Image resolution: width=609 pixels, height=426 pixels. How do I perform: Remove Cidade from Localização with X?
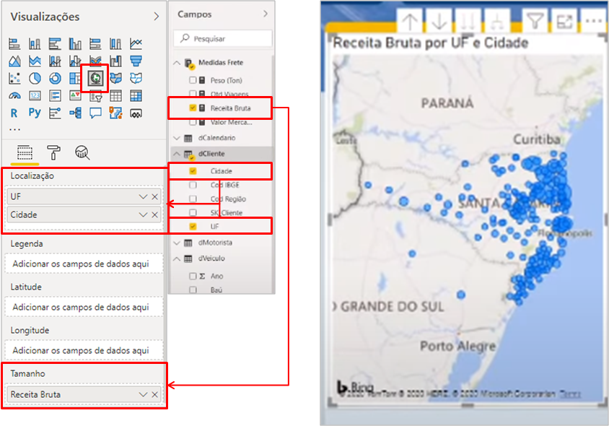pos(154,215)
